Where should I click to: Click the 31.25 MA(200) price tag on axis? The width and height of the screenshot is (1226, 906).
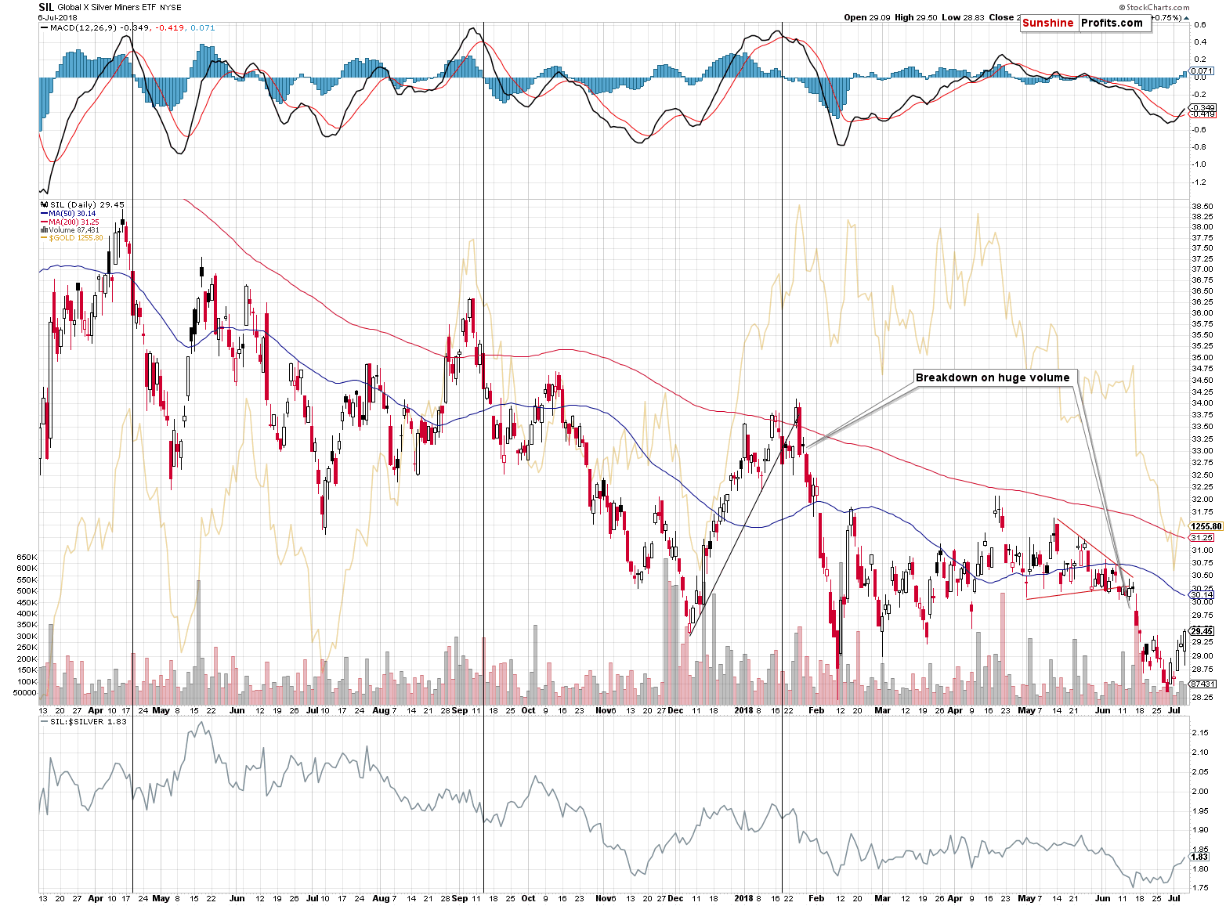click(1202, 537)
